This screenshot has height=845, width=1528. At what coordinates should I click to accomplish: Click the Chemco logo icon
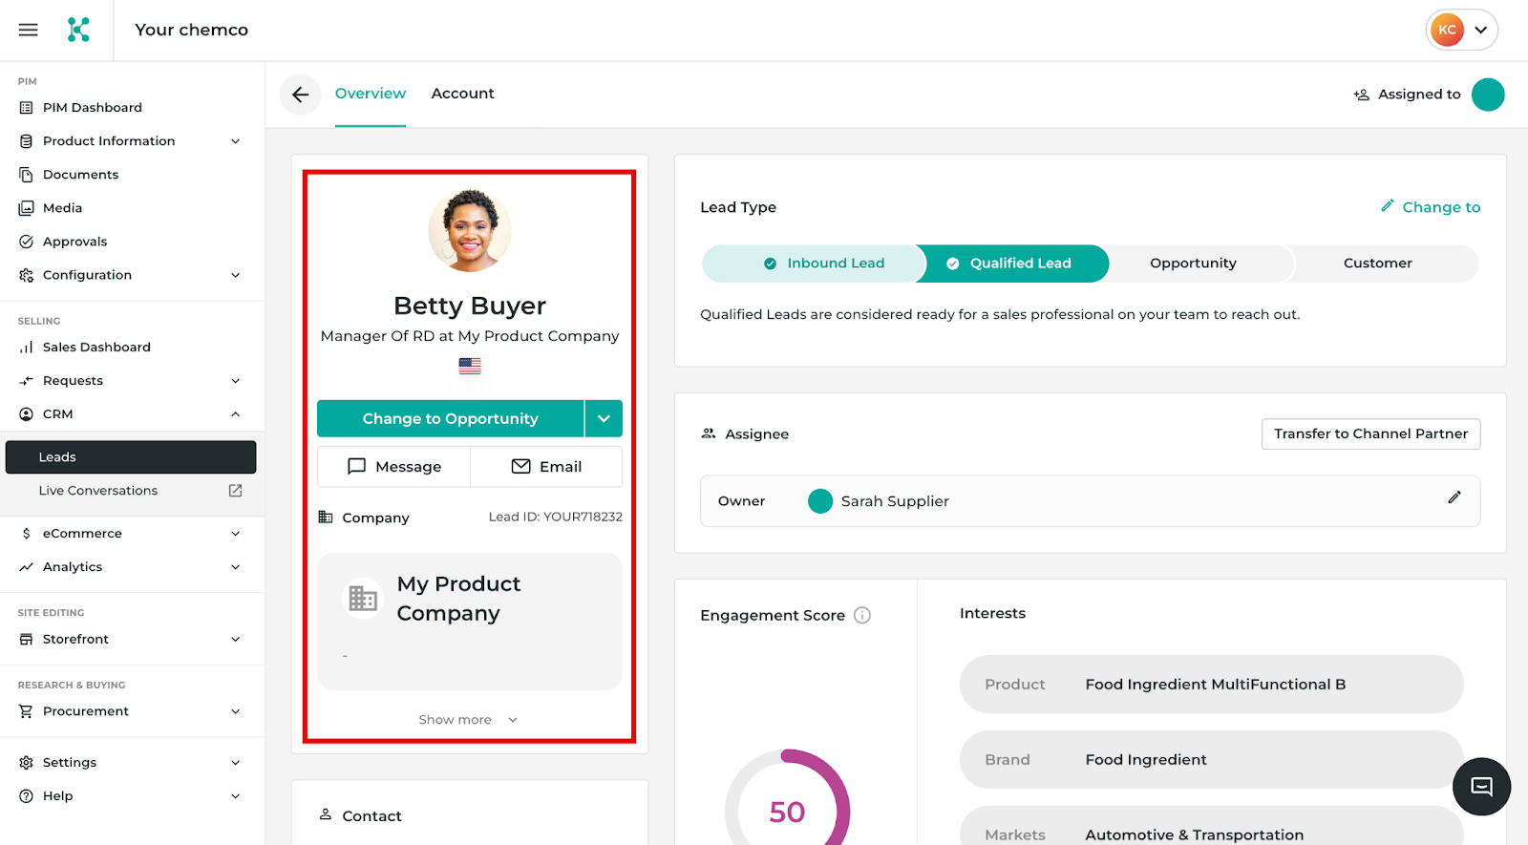click(x=78, y=30)
